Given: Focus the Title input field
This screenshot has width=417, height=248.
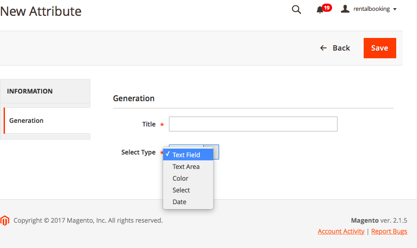Looking at the screenshot, I should pos(253,124).
